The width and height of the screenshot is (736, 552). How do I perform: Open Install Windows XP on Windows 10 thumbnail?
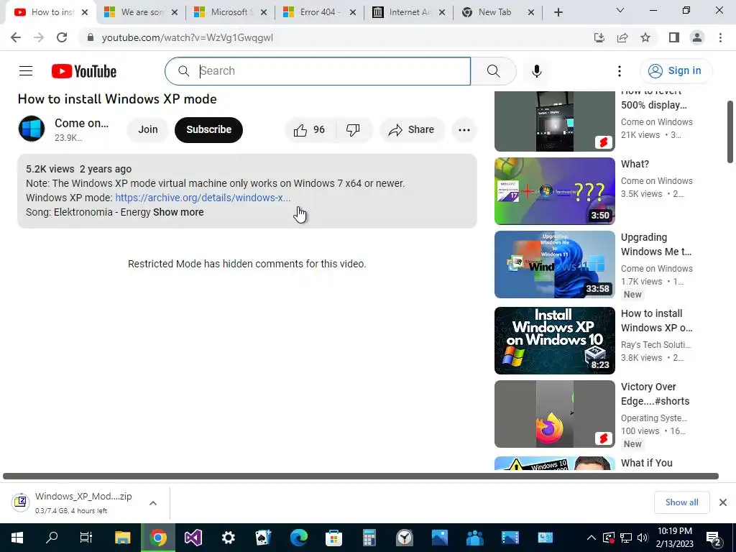point(554,340)
